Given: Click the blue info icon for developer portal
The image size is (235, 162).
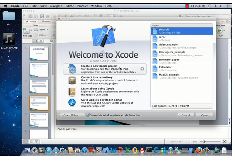Looking at the screenshot, I should [72, 103].
